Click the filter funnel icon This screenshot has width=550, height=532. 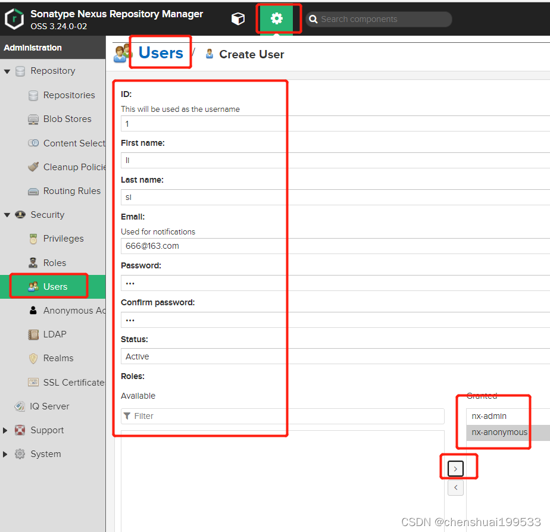pyautogui.click(x=127, y=416)
